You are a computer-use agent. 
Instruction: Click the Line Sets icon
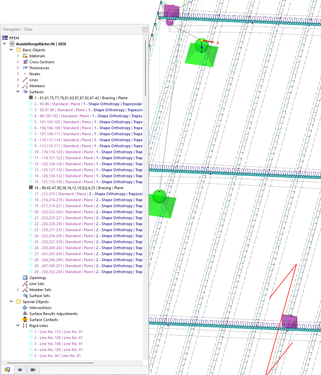coord(25,284)
